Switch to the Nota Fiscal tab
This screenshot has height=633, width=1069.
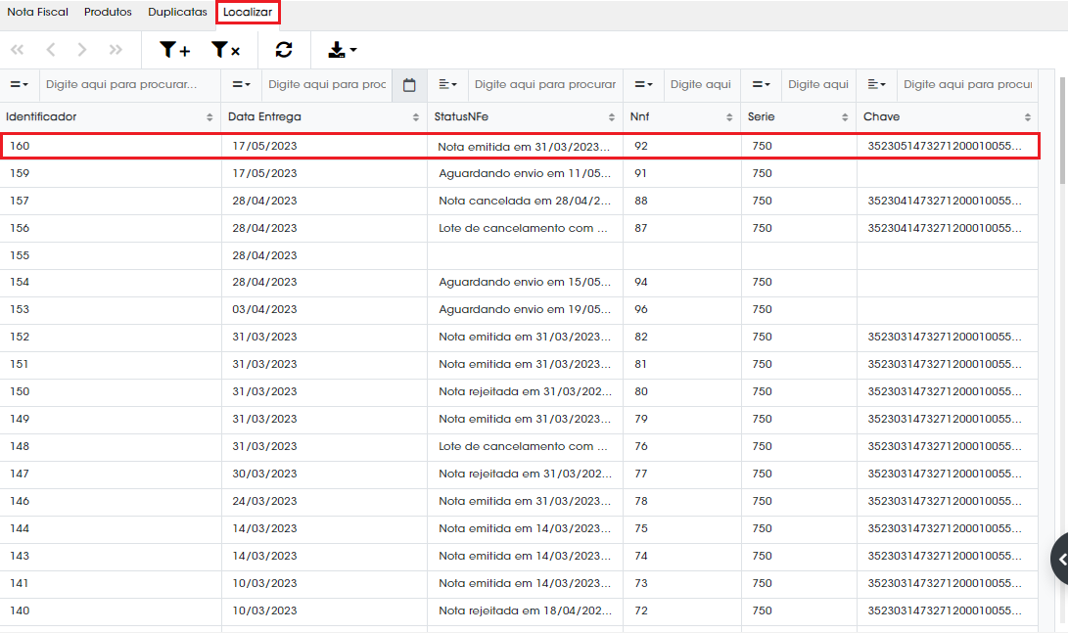click(x=37, y=13)
